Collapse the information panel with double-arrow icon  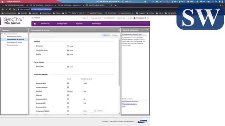point(148,30)
